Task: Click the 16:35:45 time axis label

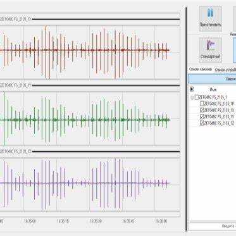Action: click(128, 221)
